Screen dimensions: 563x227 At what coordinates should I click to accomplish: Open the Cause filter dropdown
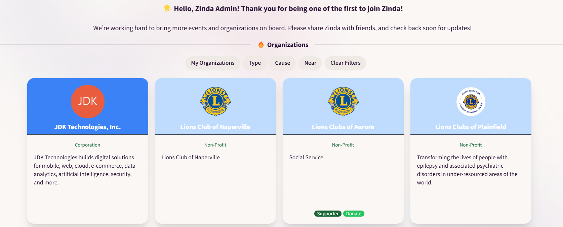282,63
